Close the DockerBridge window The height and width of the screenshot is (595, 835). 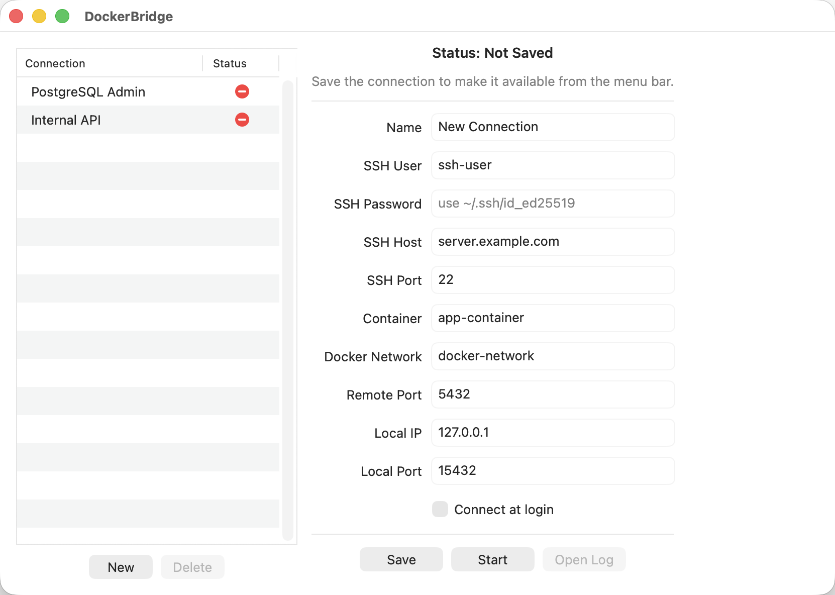[16, 16]
